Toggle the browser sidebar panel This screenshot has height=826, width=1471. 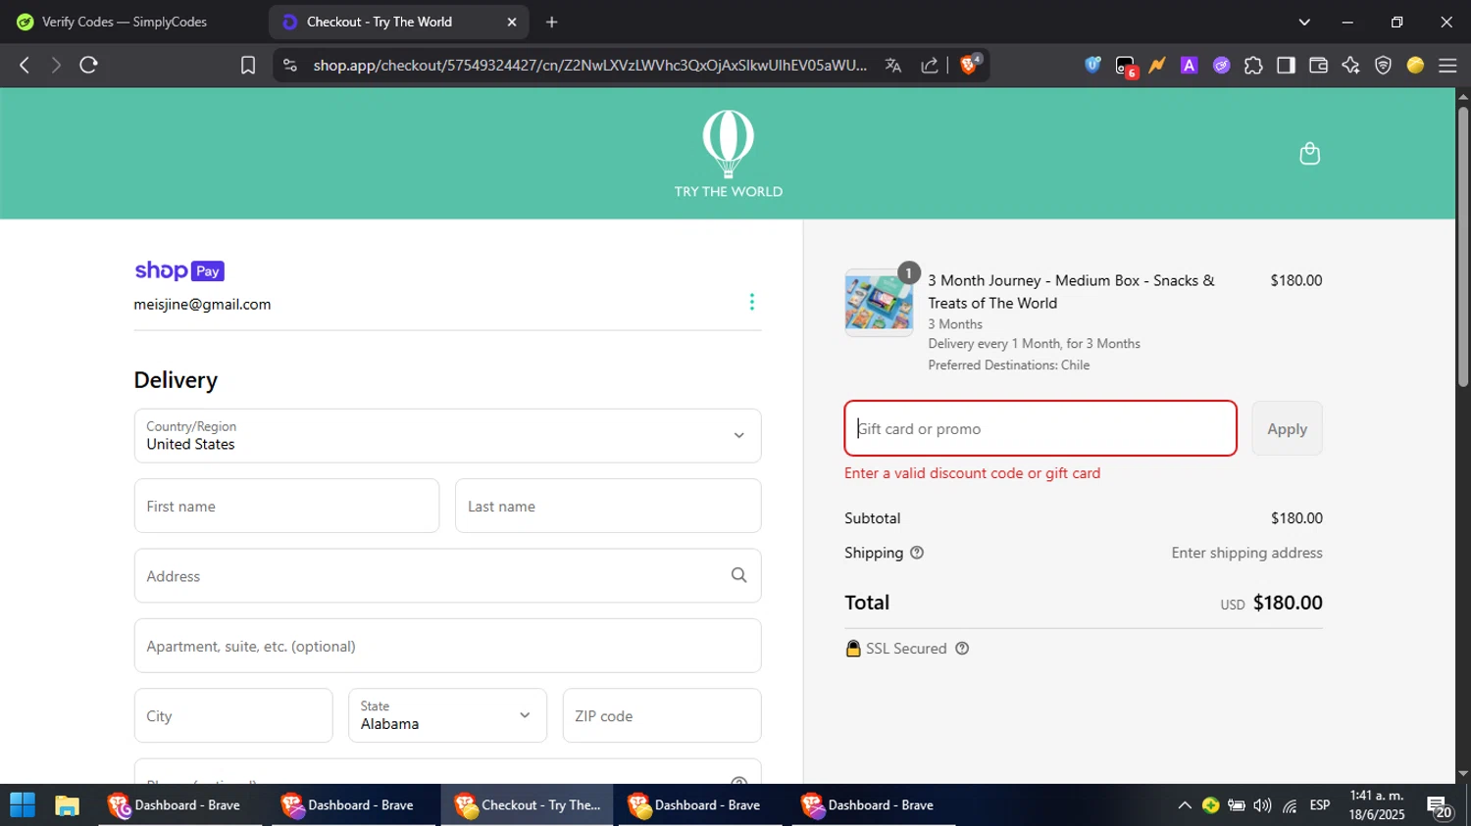1286,65
